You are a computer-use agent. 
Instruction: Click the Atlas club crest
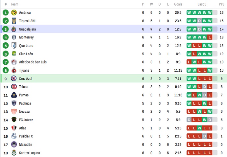pos(14,128)
